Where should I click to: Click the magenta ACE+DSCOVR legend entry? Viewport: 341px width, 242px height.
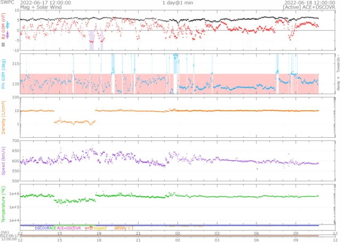click(x=69, y=228)
